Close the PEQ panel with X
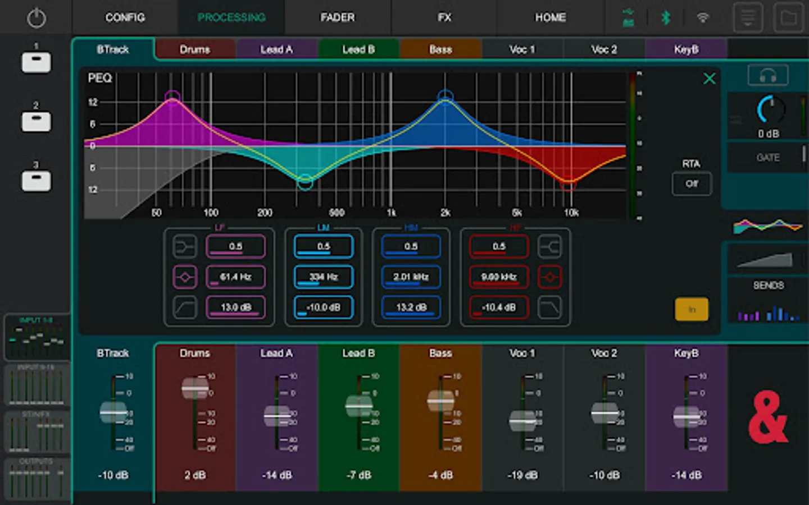The width and height of the screenshot is (809, 505). tap(709, 79)
